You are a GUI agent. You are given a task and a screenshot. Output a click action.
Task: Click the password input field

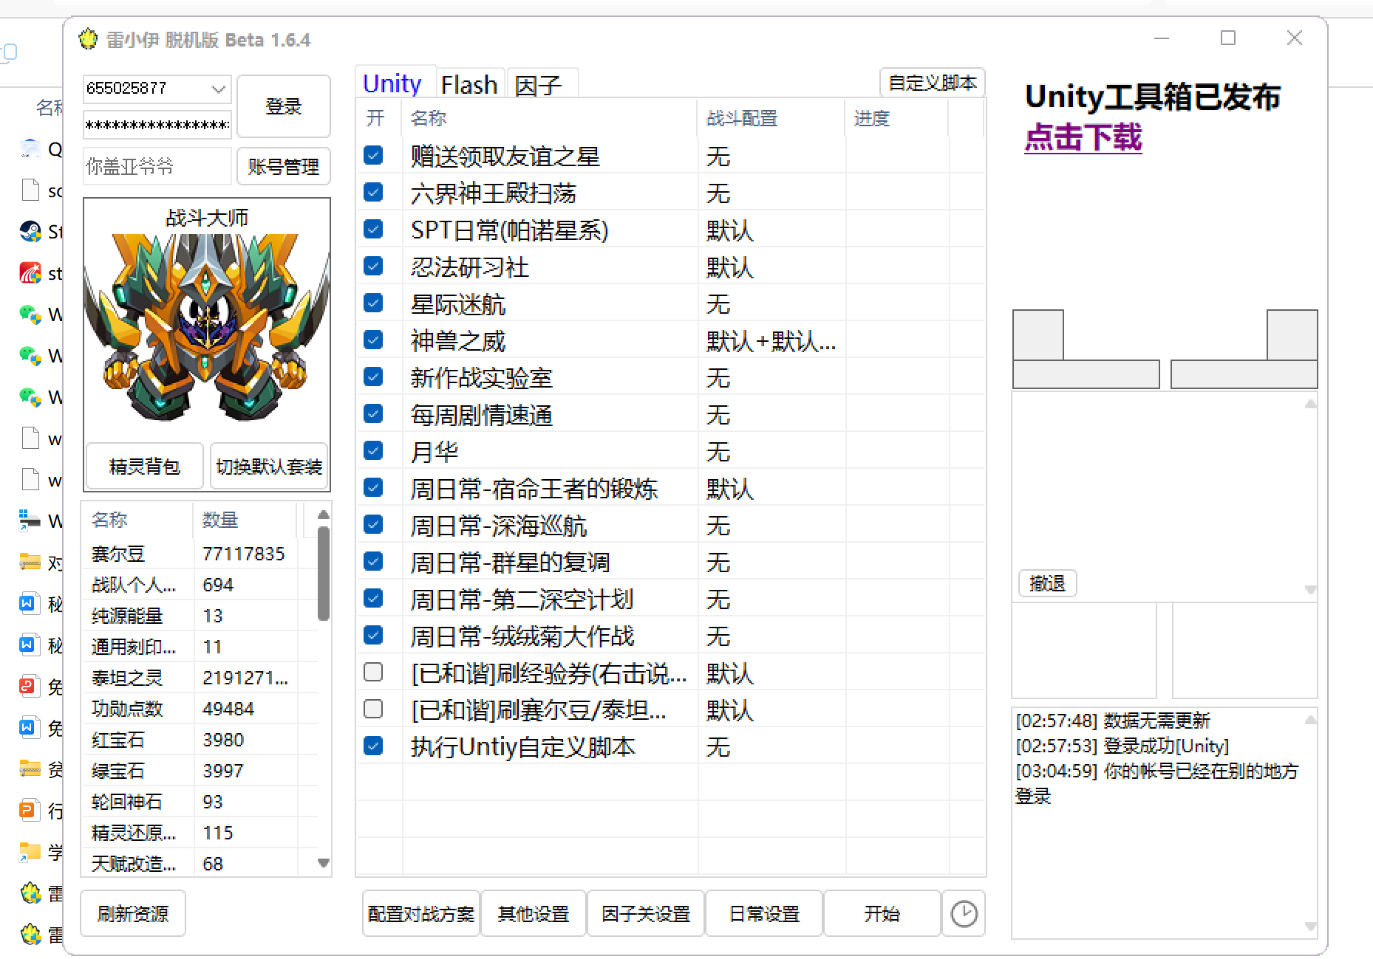pos(157,126)
